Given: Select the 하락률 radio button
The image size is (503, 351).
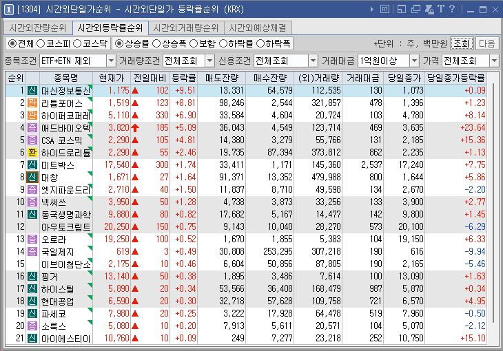Looking at the screenshot, I should point(223,43).
